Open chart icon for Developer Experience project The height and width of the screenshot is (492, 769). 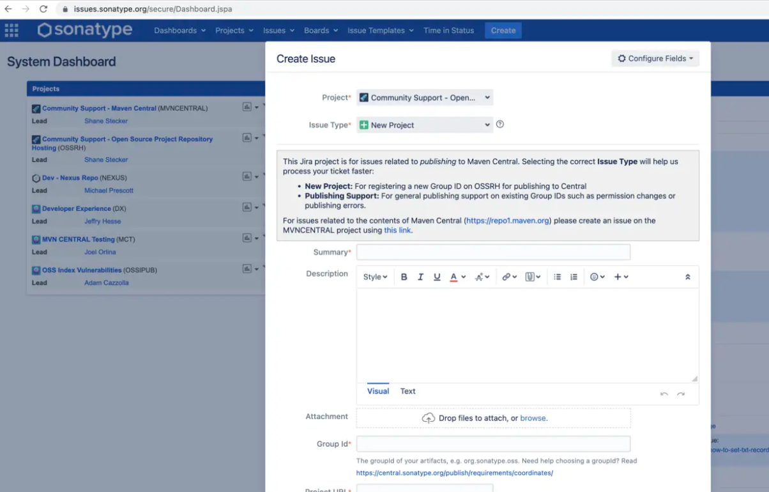click(x=247, y=207)
